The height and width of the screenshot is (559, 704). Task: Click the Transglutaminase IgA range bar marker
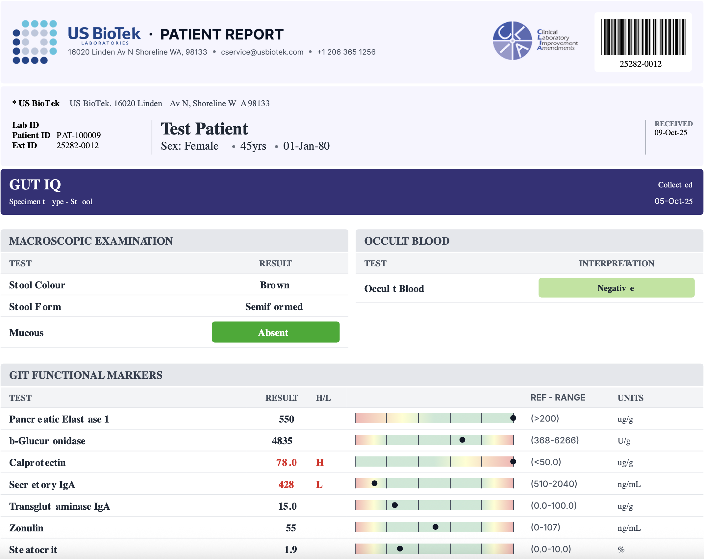395,505
